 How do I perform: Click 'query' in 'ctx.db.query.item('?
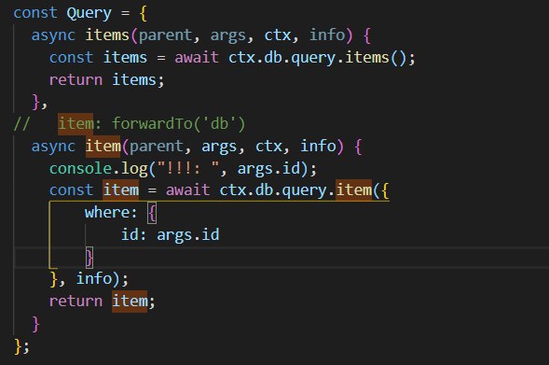(x=304, y=190)
